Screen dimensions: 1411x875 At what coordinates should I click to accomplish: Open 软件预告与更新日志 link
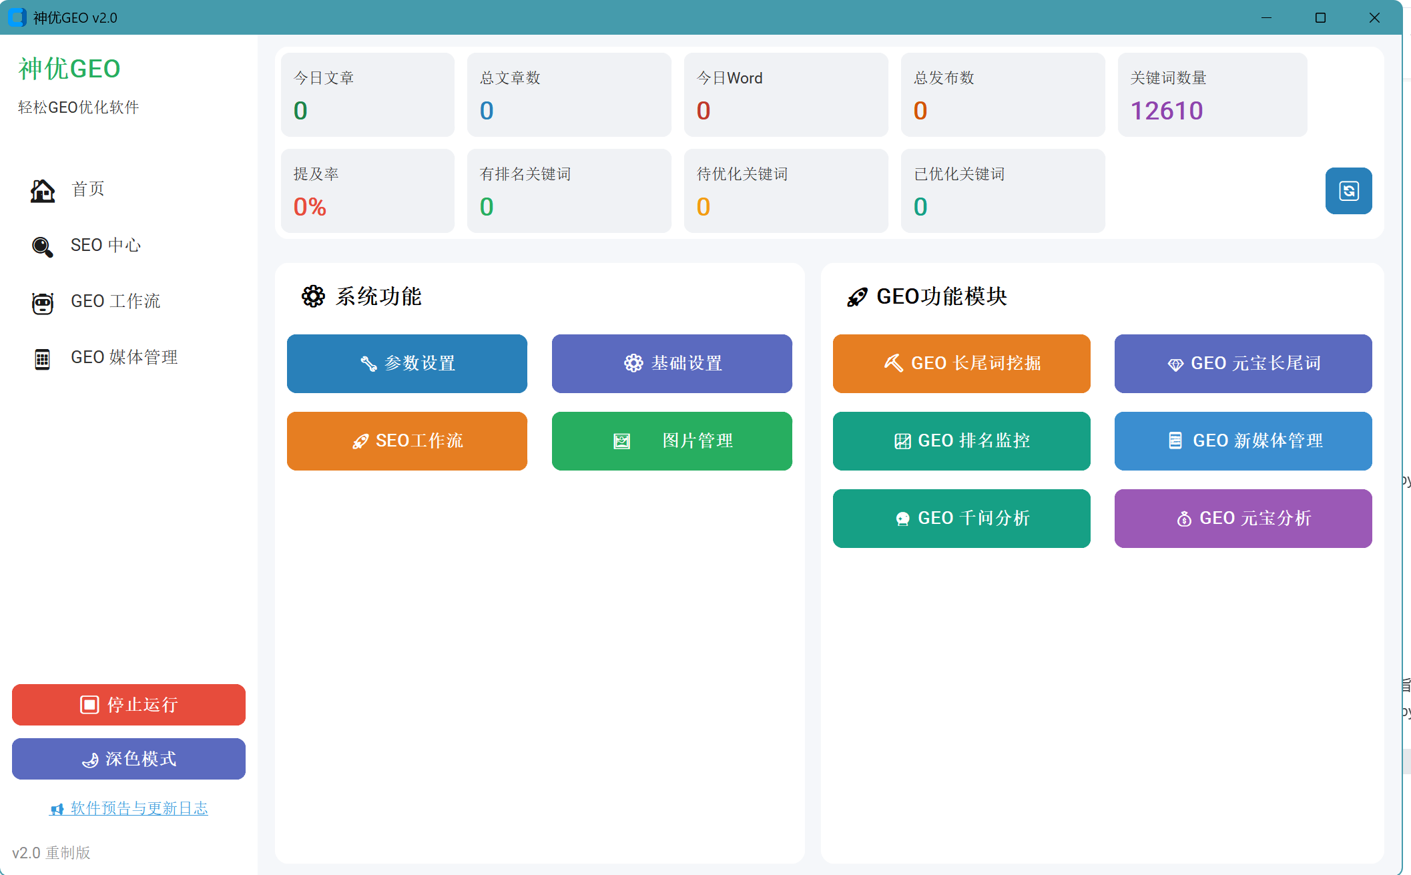129,808
